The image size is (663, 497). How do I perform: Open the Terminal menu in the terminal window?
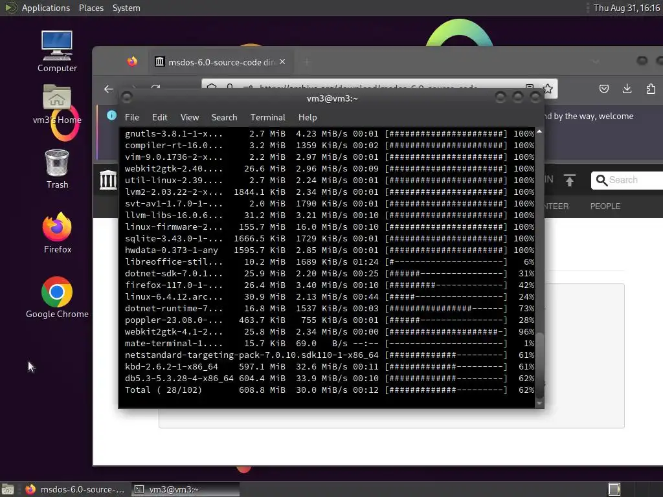(267, 117)
